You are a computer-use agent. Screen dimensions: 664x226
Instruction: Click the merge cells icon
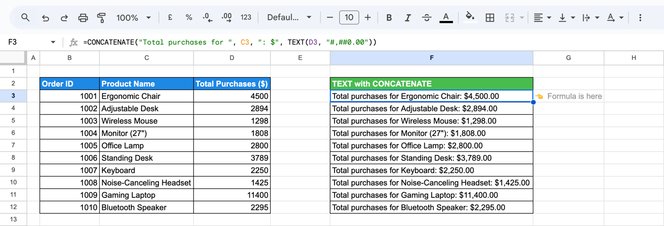(509, 17)
